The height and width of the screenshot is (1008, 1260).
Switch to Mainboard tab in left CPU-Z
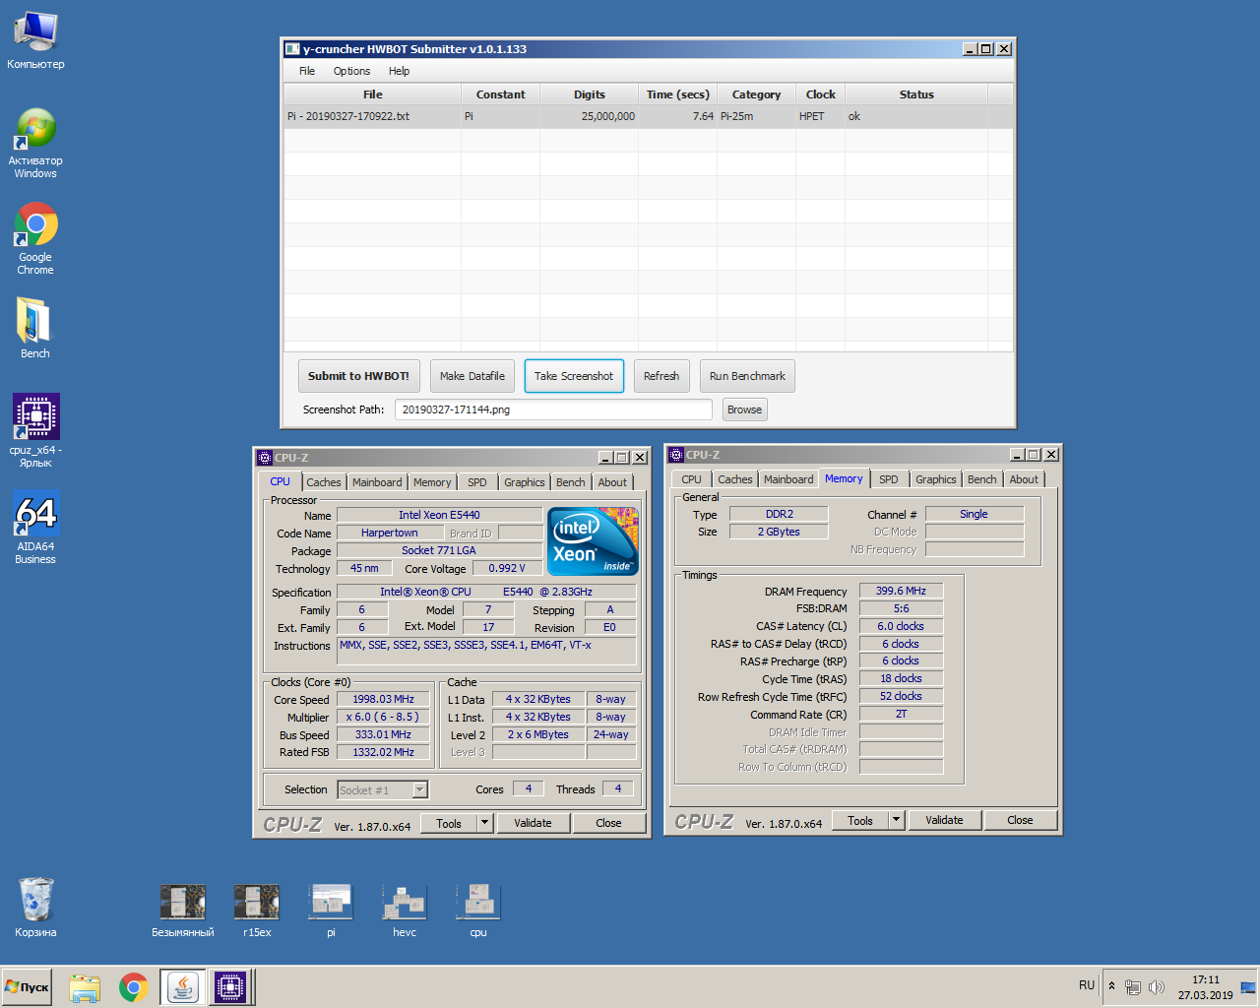[x=377, y=482]
